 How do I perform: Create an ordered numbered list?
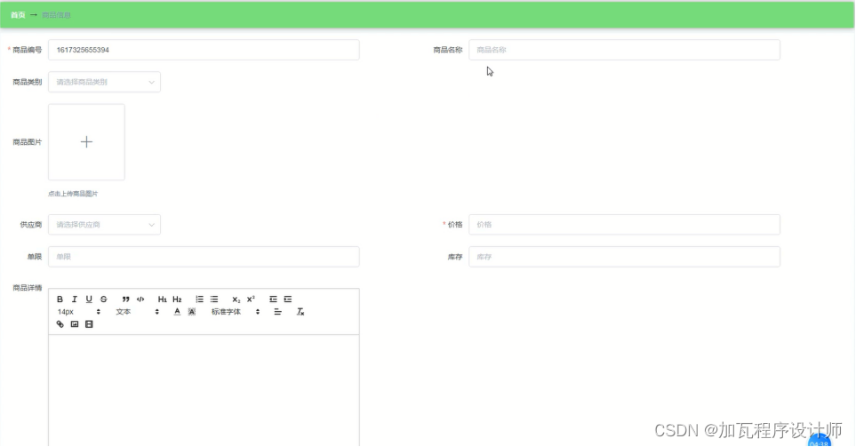coord(199,299)
